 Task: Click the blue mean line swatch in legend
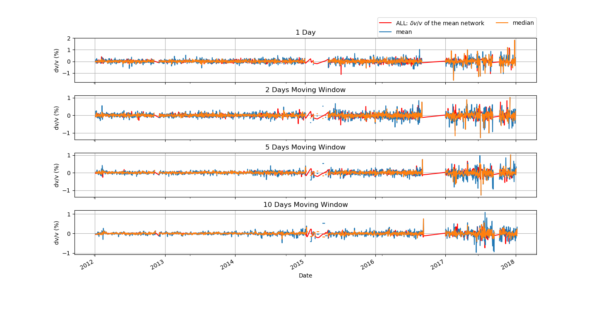click(386, 32)
